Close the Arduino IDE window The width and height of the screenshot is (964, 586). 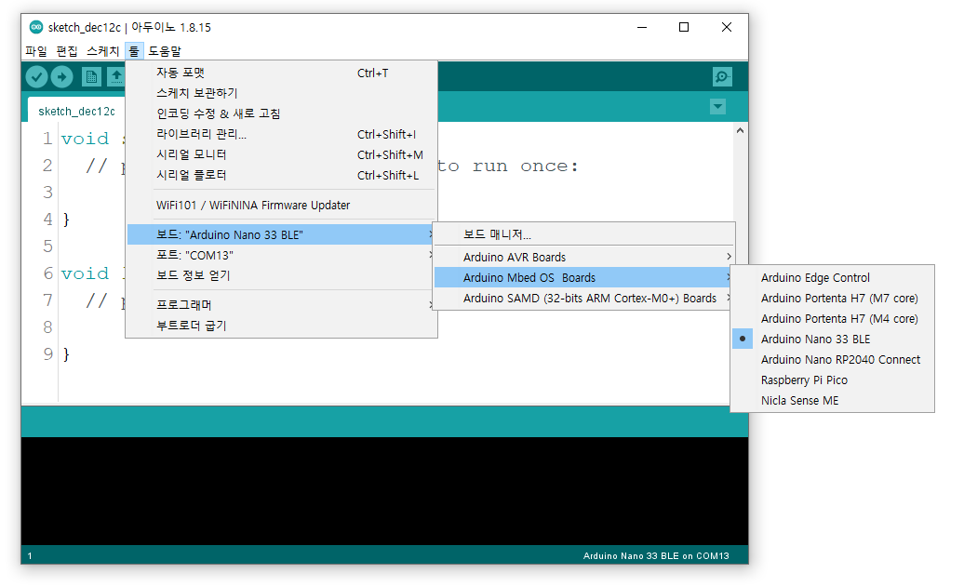[726, 27]
